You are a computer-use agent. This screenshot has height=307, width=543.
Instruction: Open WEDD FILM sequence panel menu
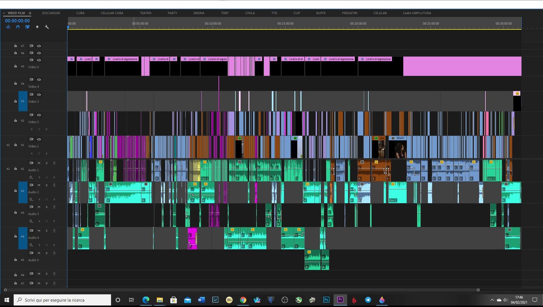click(30, 13)
